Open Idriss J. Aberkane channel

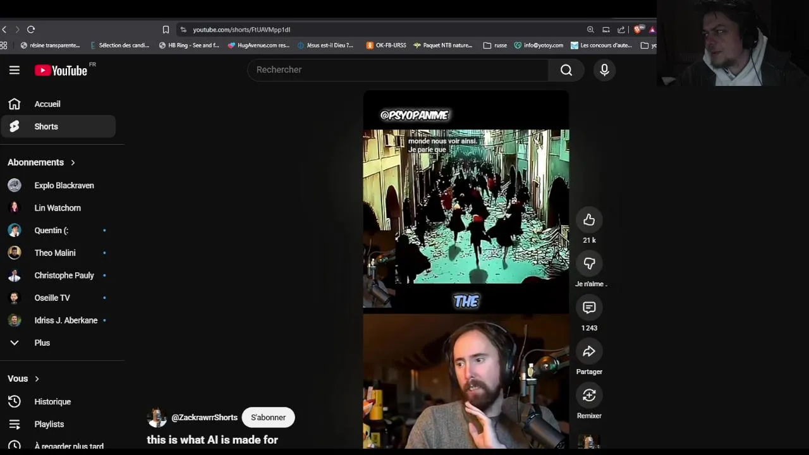point(58,320)
